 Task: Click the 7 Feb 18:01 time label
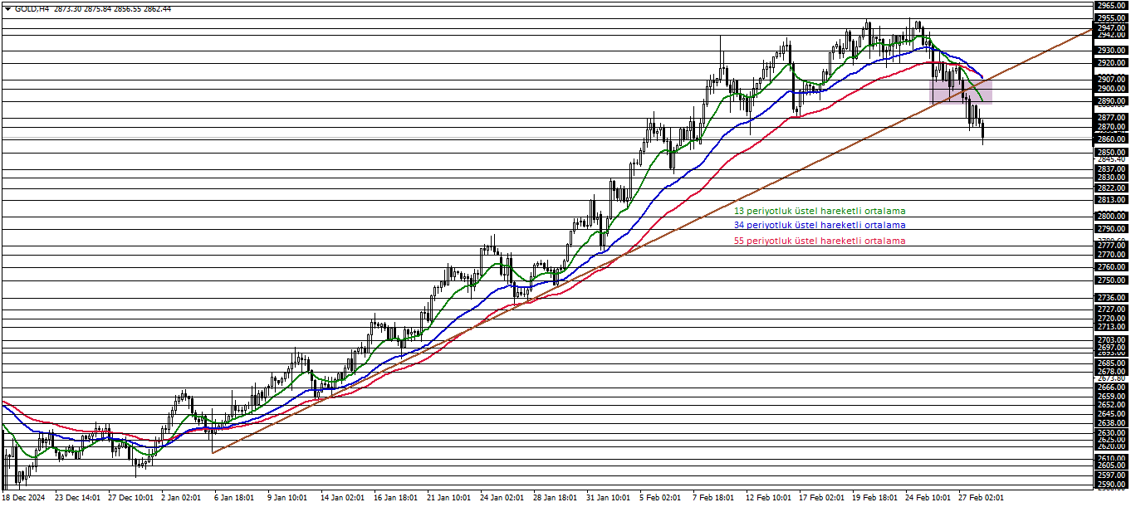(713, 497)
